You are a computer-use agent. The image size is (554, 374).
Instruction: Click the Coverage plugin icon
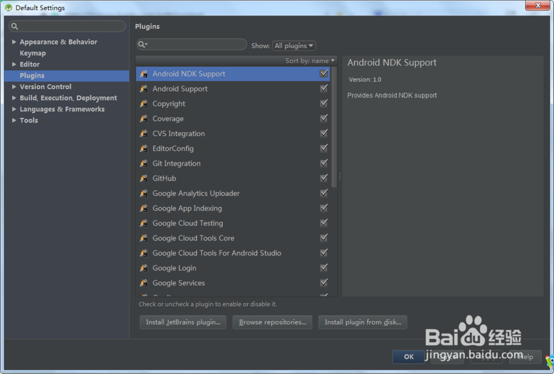(144, 119)
